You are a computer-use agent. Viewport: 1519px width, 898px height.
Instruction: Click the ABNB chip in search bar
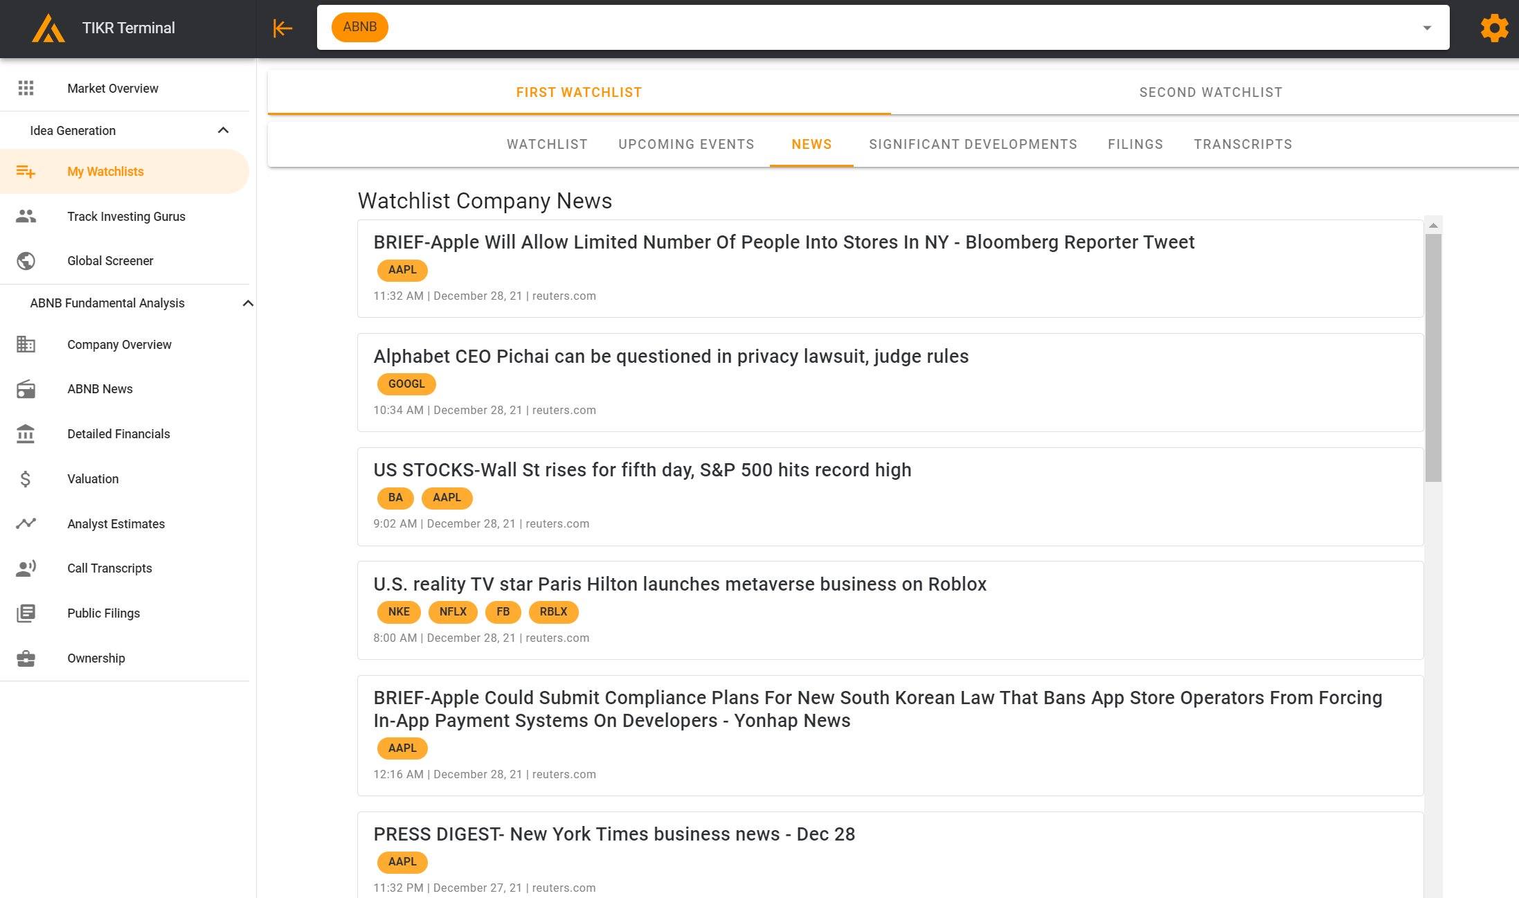coord(360,27)
